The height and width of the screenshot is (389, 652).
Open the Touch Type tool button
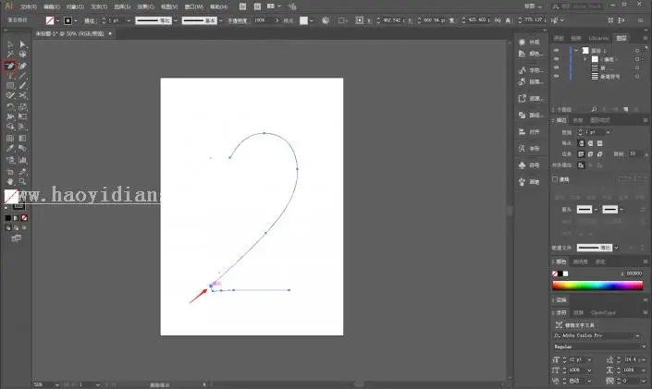pyautogui.click(x=576, y=324)
